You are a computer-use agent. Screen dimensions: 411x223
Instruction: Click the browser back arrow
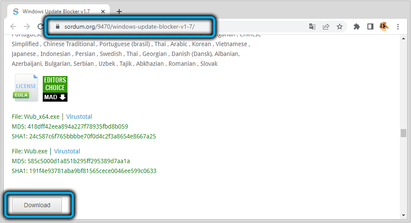[13, 26]
